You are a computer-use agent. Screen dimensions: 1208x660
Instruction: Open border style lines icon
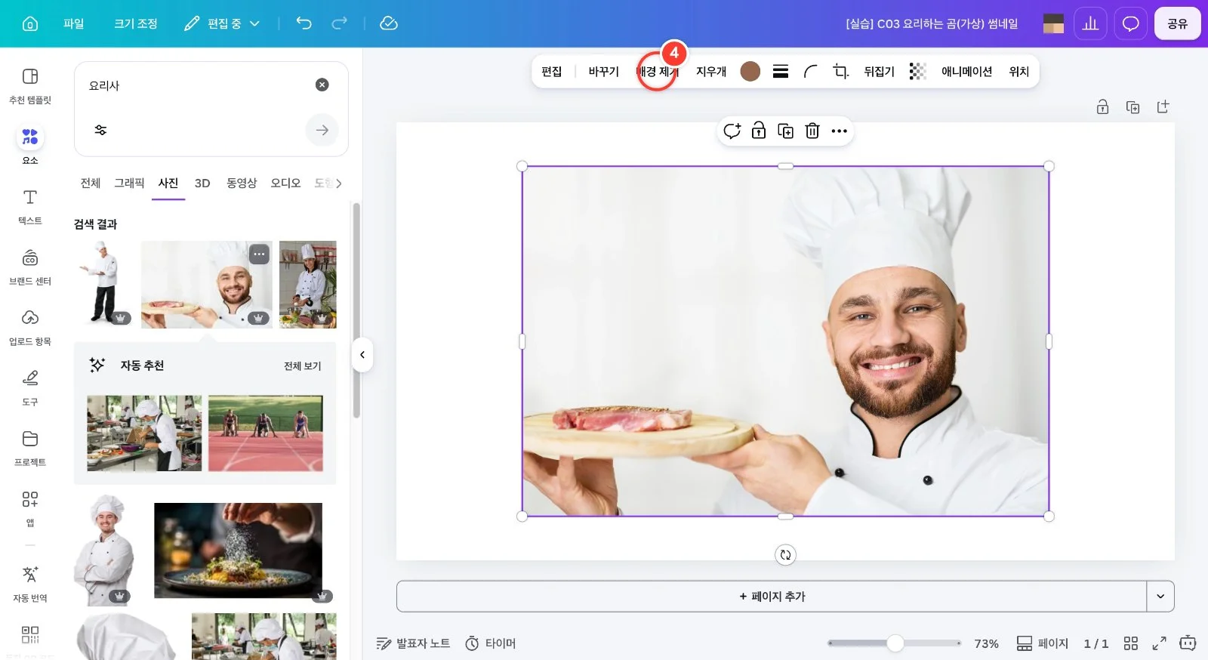click(x=781, y=71)
